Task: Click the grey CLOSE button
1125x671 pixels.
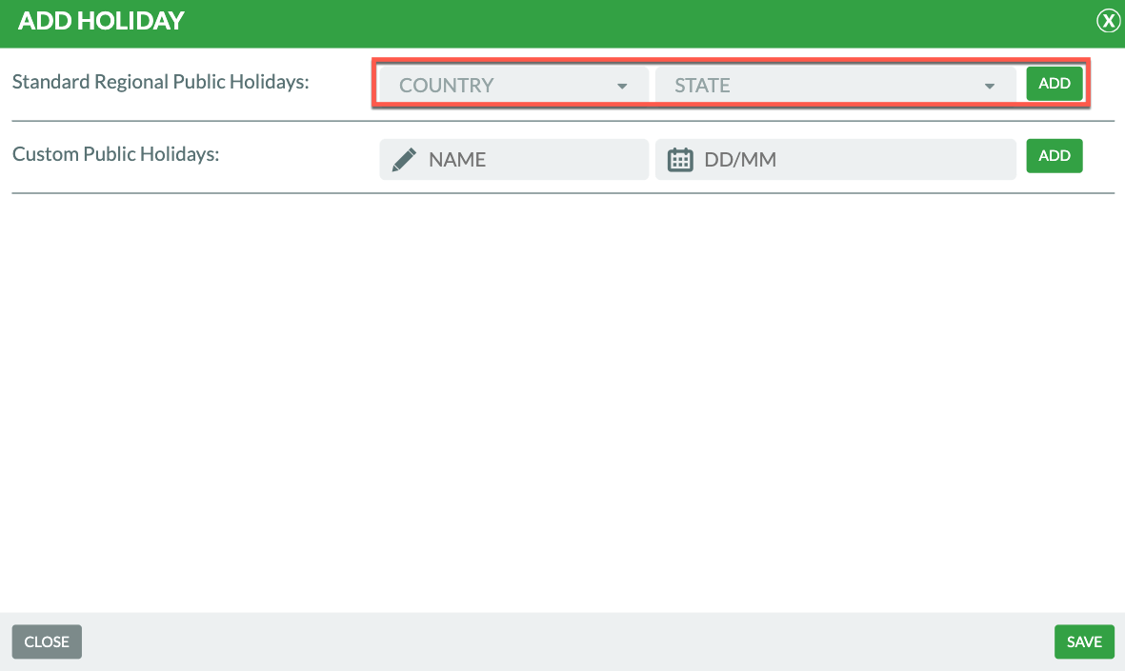Action: [47, 641]
